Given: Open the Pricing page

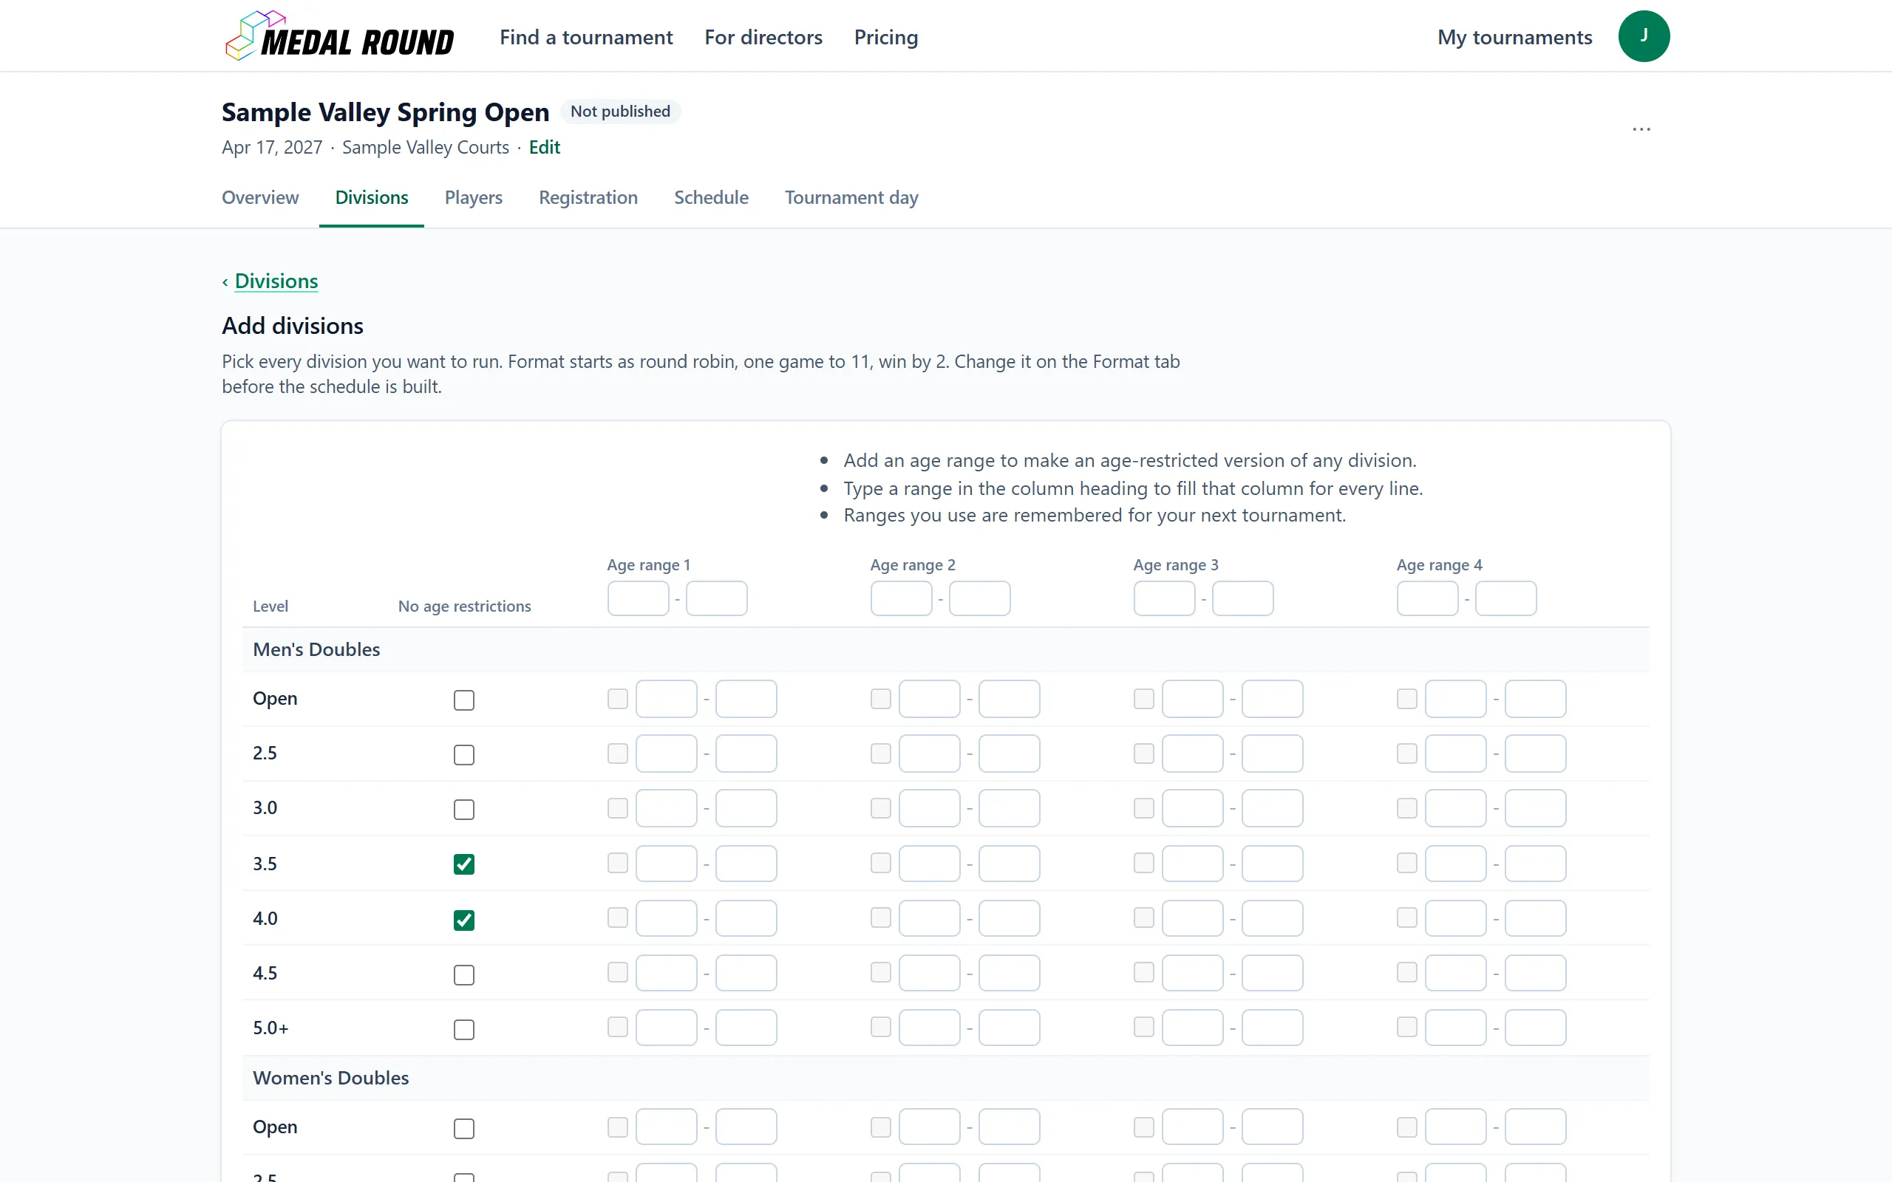Looking at the screenshot, I should point(886,37).
